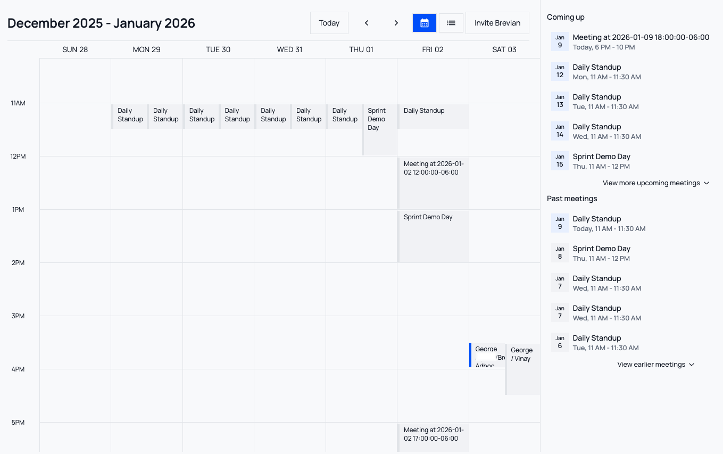Open the list view of meetings

pos(451,23)
